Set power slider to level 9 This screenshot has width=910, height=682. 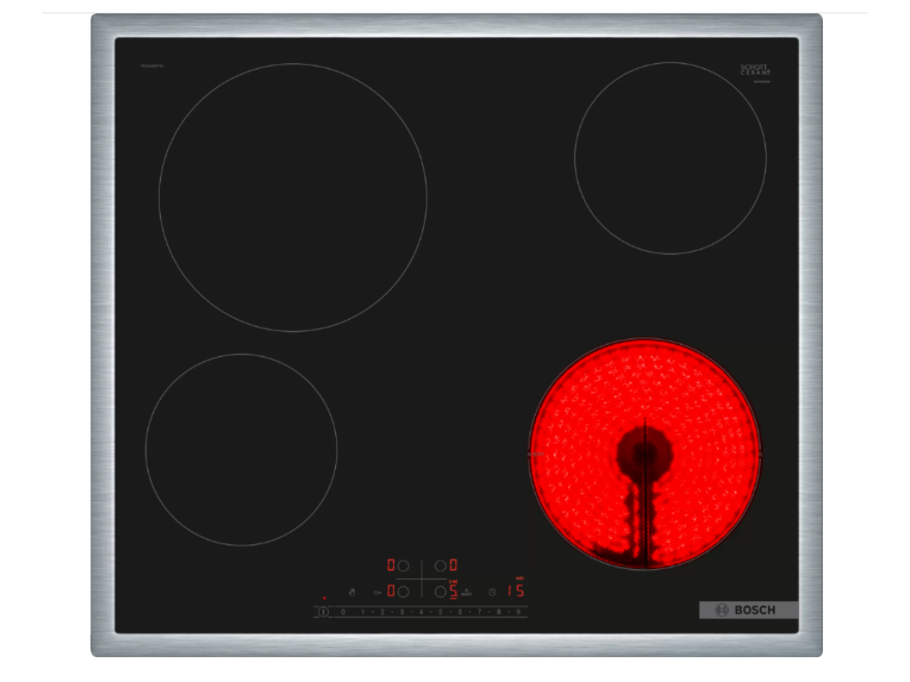coord(517,612)
